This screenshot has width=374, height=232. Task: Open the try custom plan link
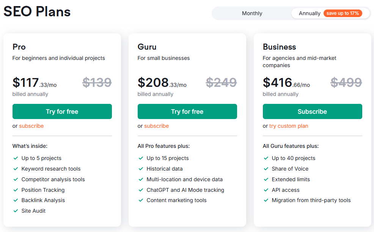click(x=289, y=126)
